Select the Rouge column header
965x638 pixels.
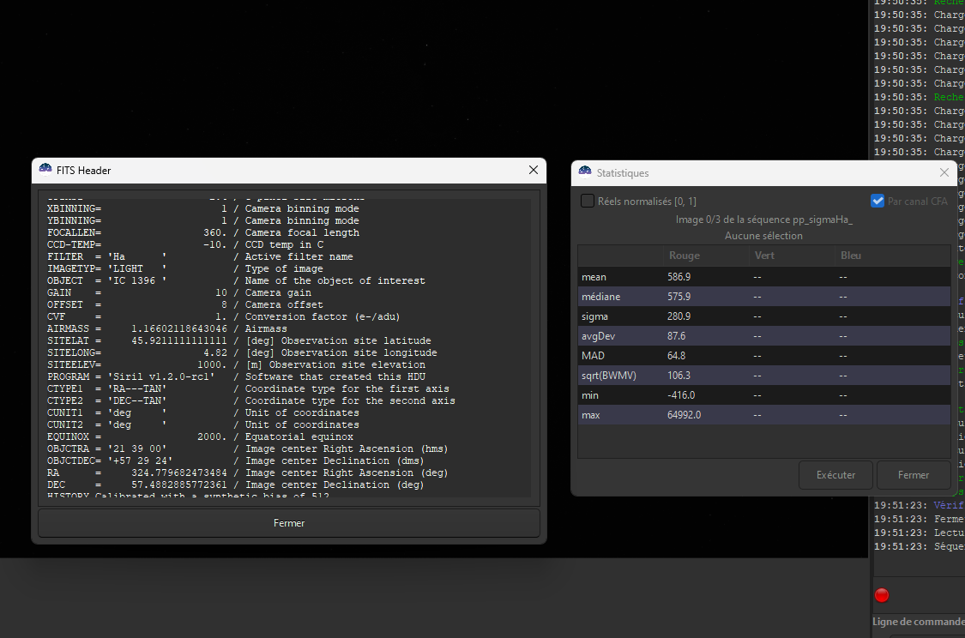coord(685,256)
